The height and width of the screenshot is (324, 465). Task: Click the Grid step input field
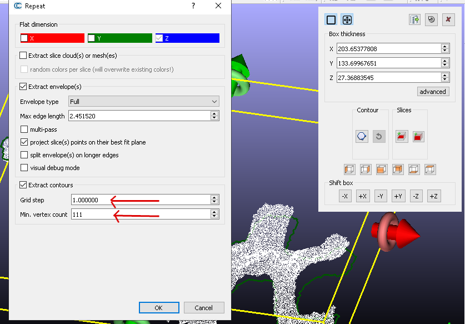[140, 200]
